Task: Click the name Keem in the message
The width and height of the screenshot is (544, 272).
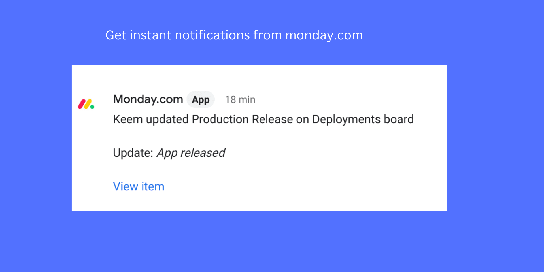Action: pyautogui.click(x=128, y=119)
